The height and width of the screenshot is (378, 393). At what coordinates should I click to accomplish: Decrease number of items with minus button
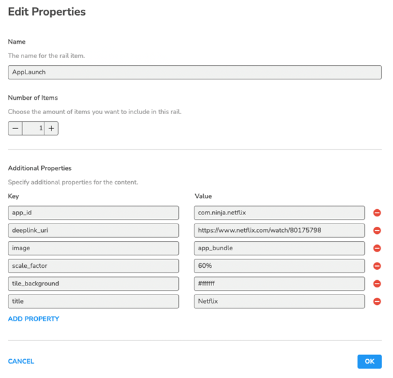pyautogui.click(x=15, y=128)
